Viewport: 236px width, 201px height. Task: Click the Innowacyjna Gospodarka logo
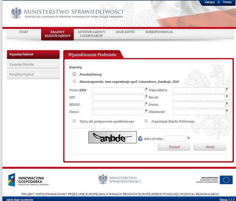28,180
